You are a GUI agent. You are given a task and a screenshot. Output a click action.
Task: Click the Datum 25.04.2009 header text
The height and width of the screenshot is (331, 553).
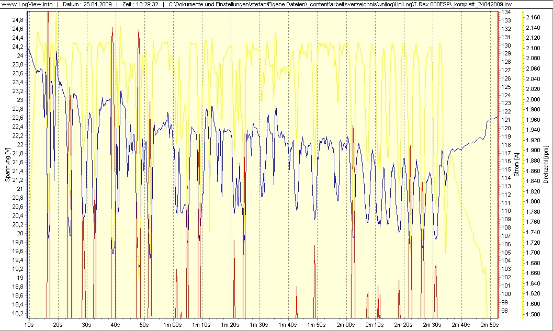87,5
